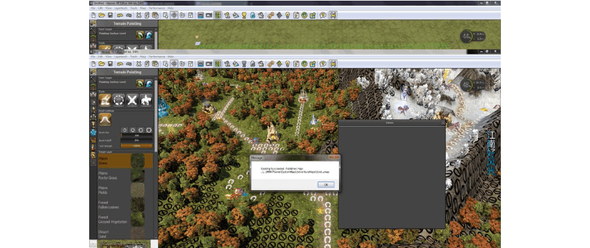This screenshot has height=248, width=590.
Task: Select the four-arrow Move tool in front toolbar
Action: pyautogui.click(x=174, y=63)
